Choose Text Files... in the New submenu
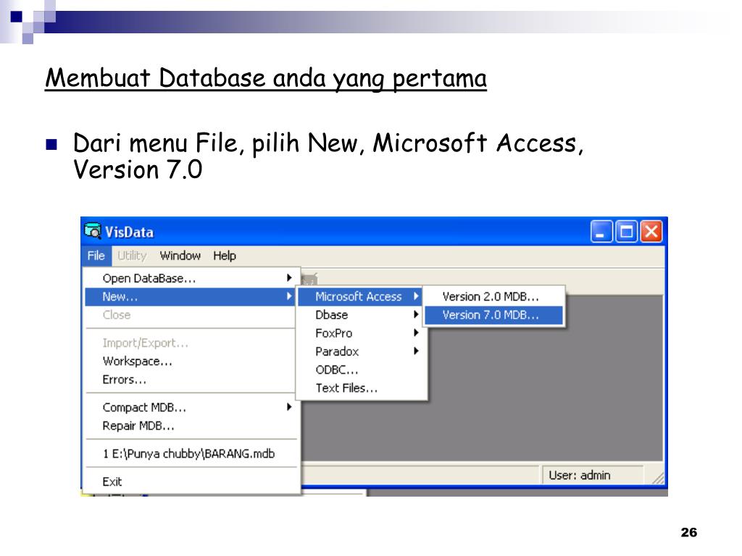742x556 pixels. (x=362, y=389)
